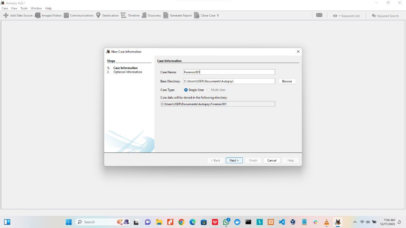Screen dimensions: 406x228
Task: Select the Multi-User radio button
Action: coord(208,90)
